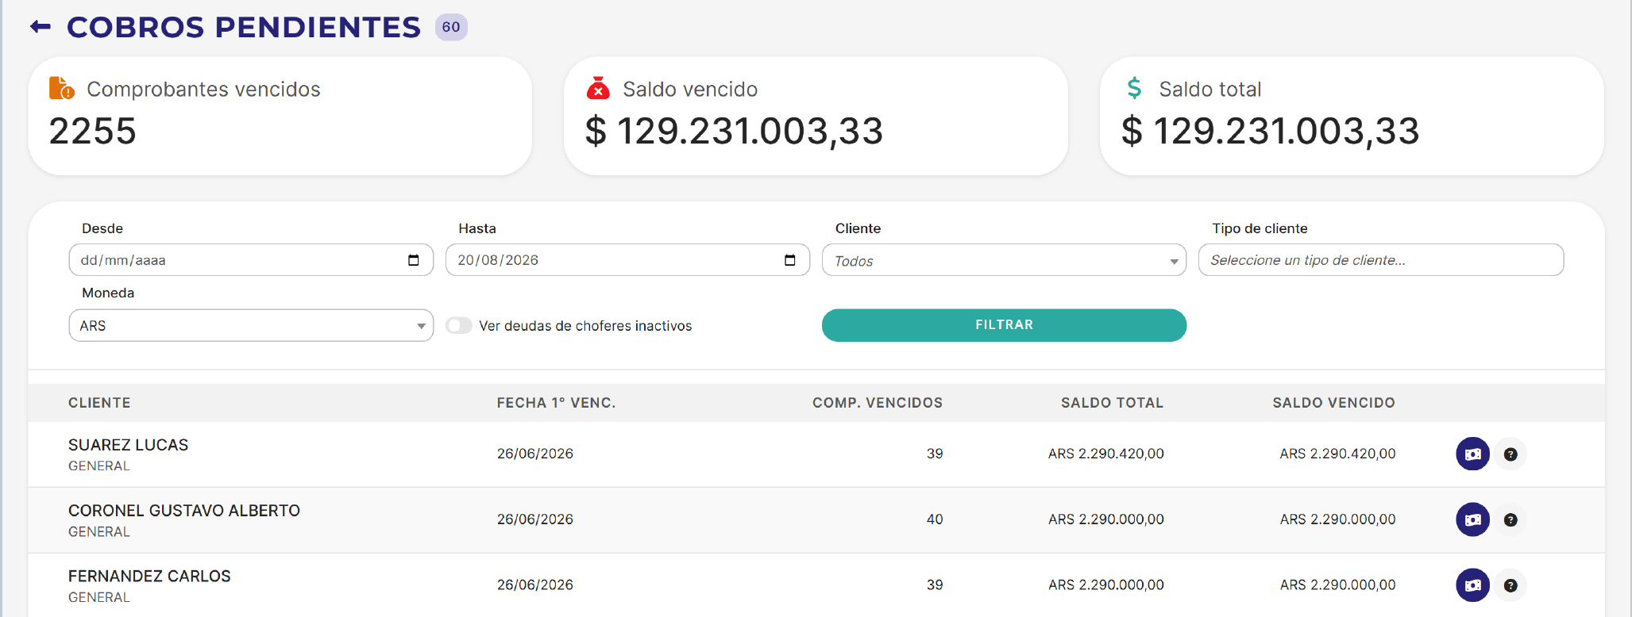The width and height of the screenshot is (1632, 617).
Task: Open the Moneda dropdown set to ARS
Action: (251, 325)
